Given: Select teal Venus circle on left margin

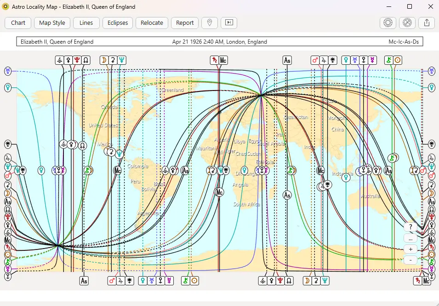Looking at the screenshot, I should [8, 88].
